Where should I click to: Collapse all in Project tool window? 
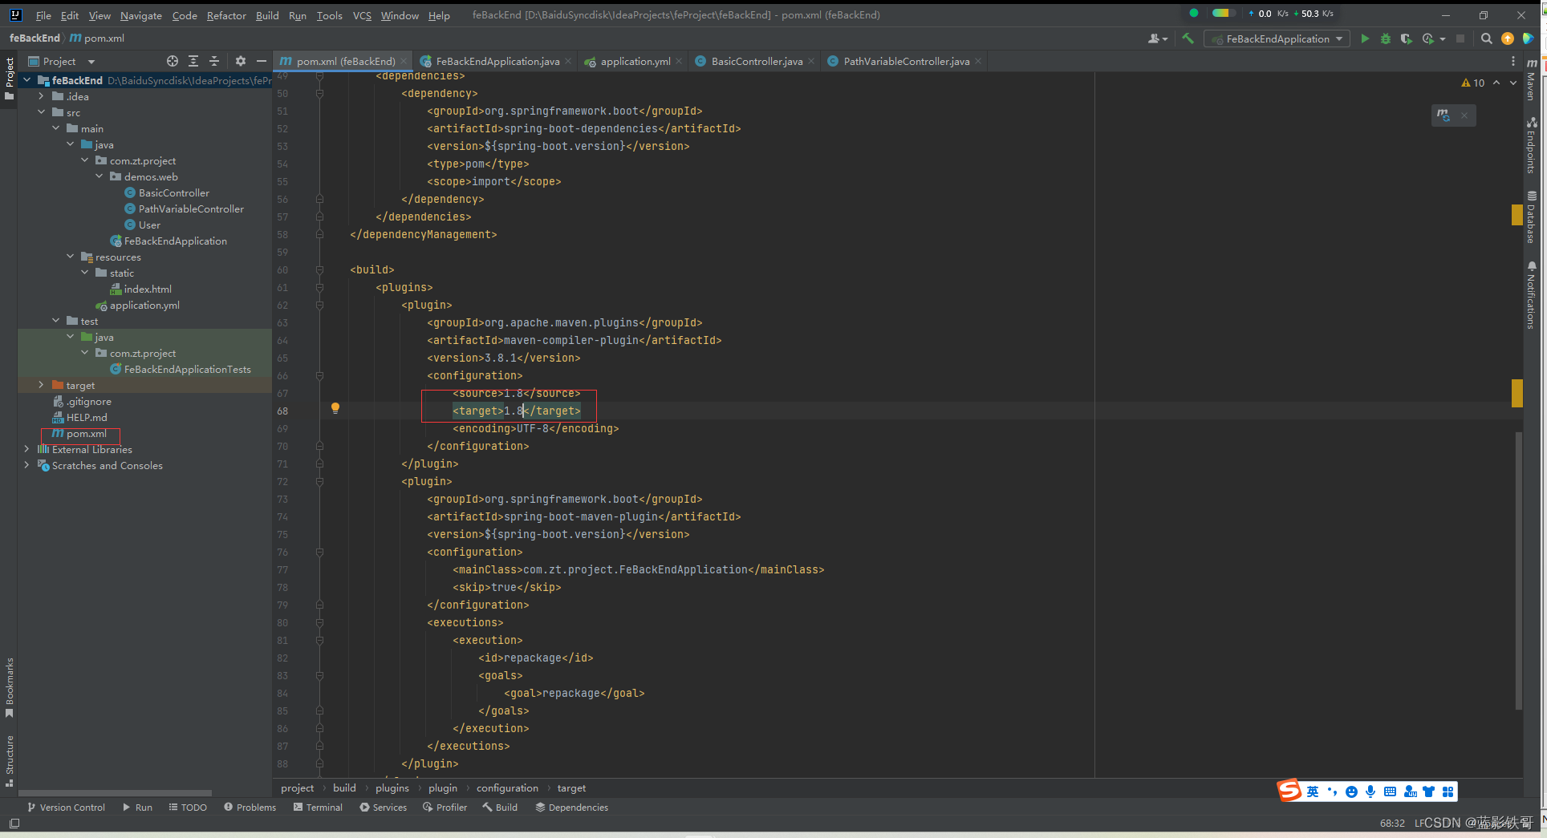[x=214, y=61]
